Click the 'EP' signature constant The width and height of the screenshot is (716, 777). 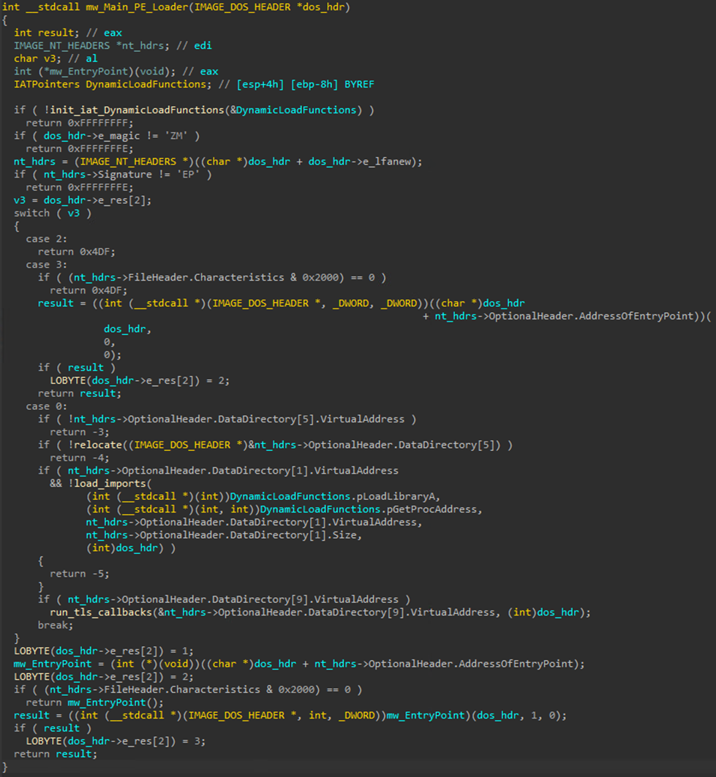200,174
